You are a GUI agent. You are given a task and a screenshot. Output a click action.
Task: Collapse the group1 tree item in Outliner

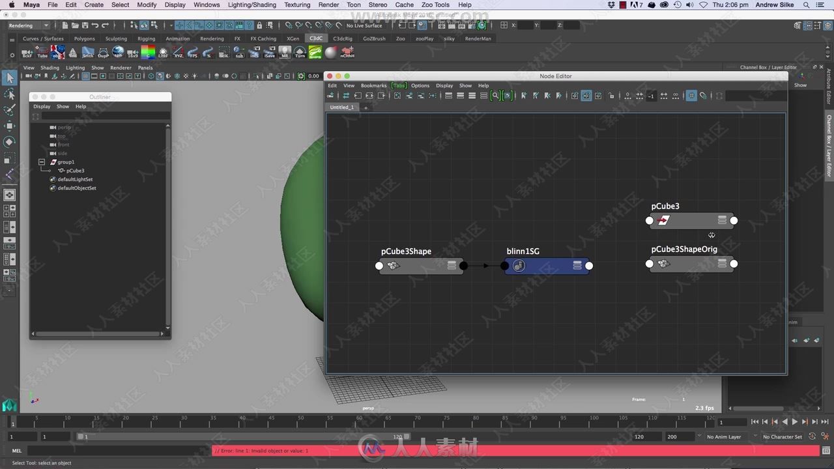[42, 162]
